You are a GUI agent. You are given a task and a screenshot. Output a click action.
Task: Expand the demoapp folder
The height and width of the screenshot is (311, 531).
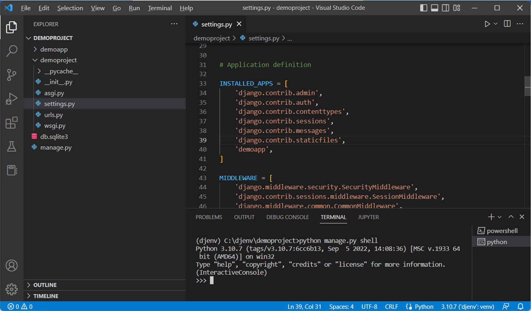click(54, 49)
